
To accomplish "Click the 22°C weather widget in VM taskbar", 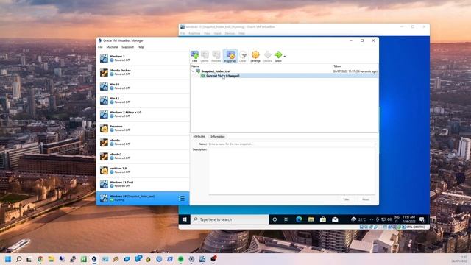I will 358,219.
